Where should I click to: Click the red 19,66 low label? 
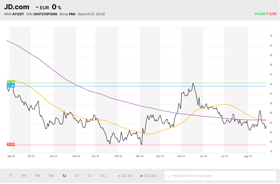tap(10, 144)
